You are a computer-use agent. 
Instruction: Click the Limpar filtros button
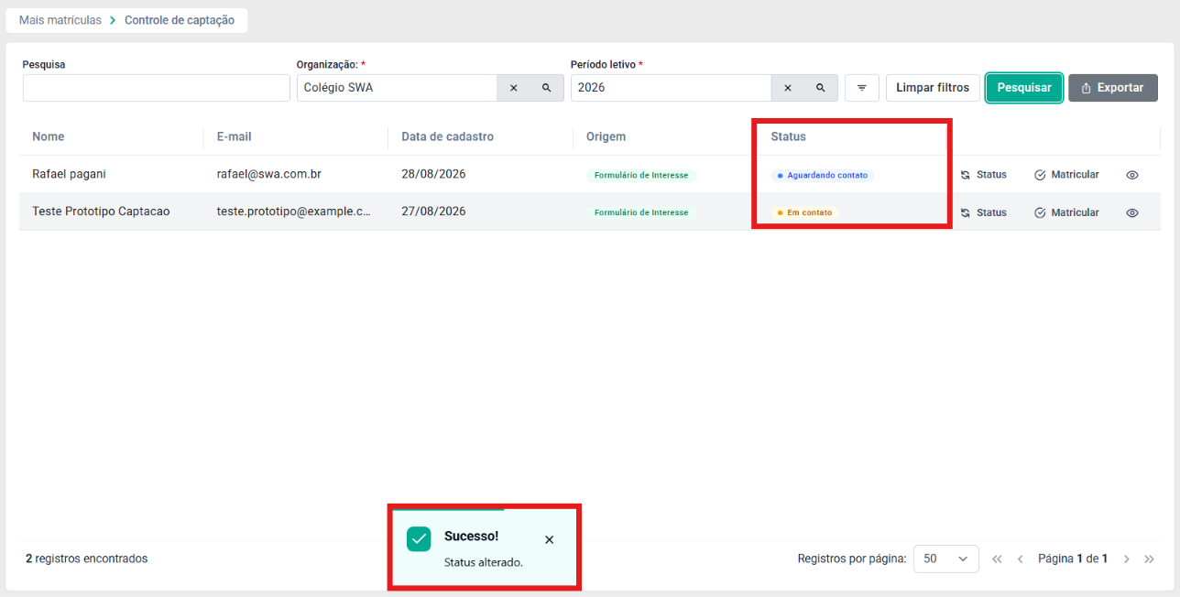933,88
